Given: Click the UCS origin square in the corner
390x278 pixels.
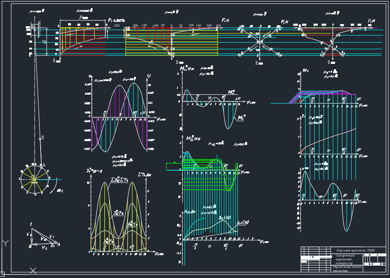Looking at the screenshot, I should pos(2,275).
